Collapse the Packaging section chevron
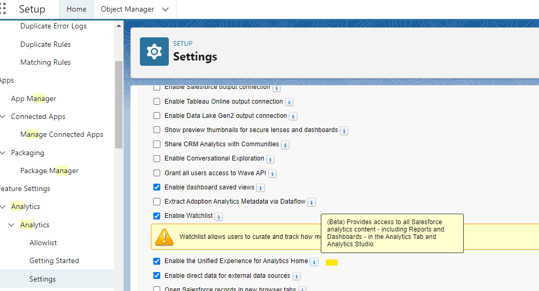The width and height of the screenshot is (539, 291). point(3,153)
